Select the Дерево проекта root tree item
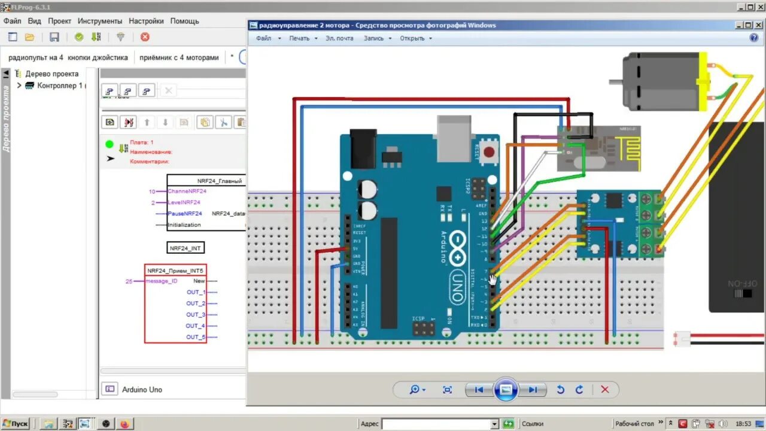This screenshot has width=766, height=431. [x=52, y=74]
